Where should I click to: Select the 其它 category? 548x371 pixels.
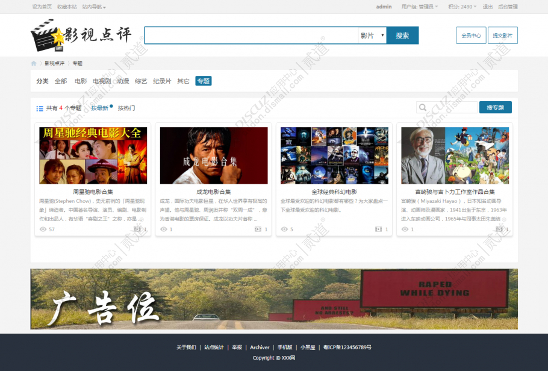coord(183,81)
